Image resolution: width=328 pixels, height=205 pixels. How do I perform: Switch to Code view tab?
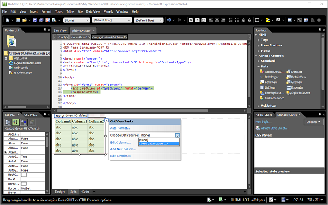85,192
